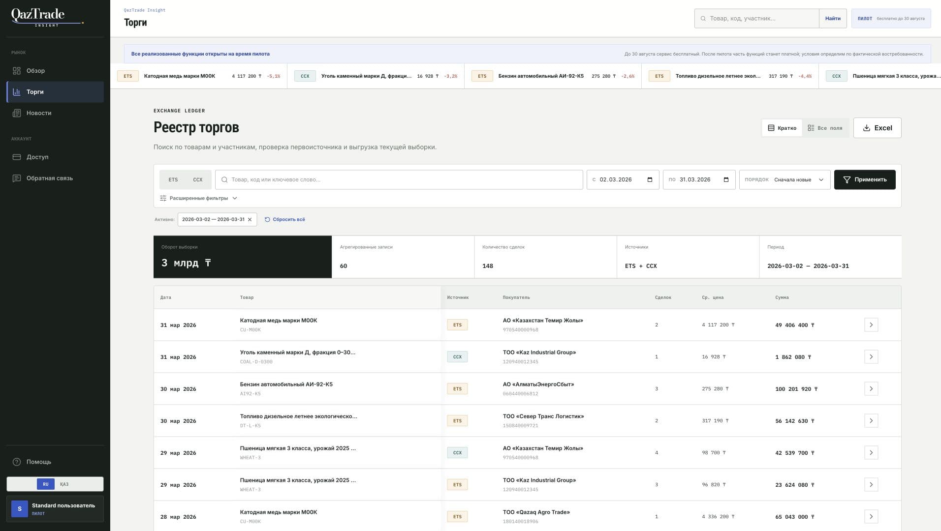
Task: Click Сбросить всё to reset filters
Action: pos(284,220)
